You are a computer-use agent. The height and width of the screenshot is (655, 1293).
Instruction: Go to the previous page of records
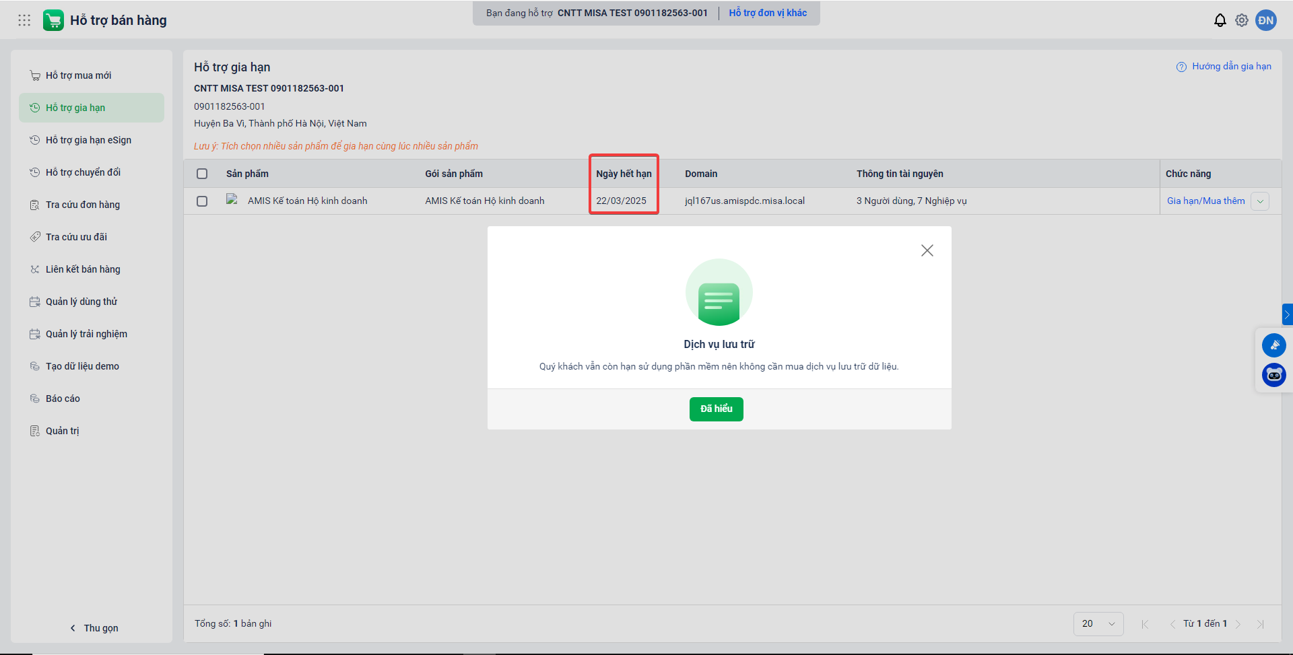tap(1172, 624)
